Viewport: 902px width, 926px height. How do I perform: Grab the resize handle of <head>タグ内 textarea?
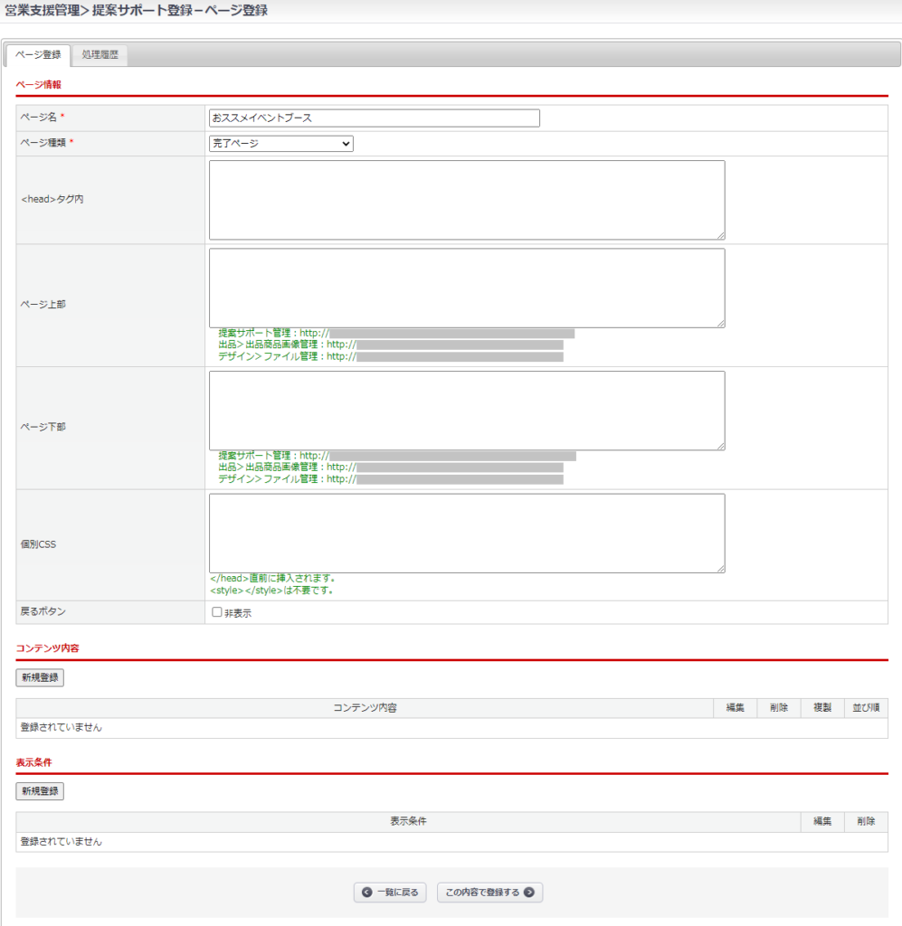point(721,236)
